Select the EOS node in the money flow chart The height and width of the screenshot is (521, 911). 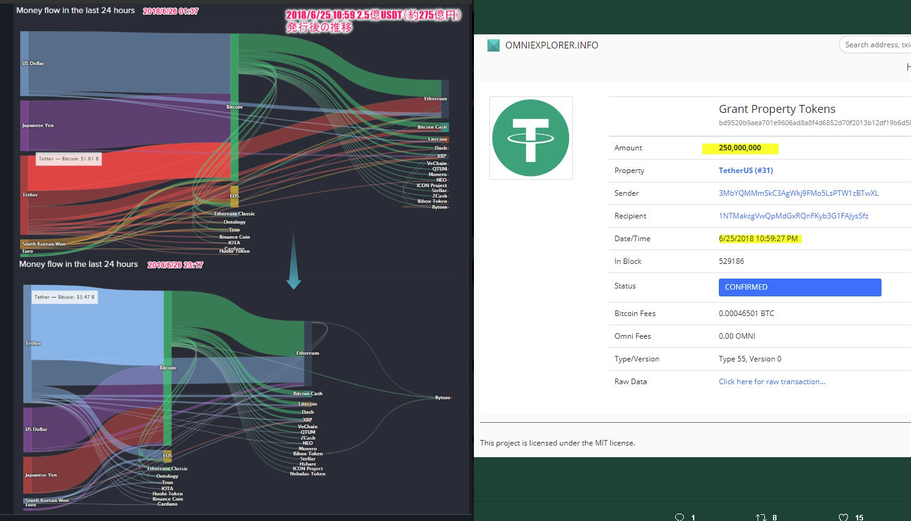pyautogui.click(x=233, y=196)
